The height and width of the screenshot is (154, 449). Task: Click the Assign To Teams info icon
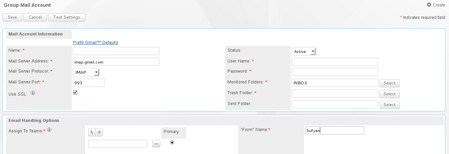49,130
